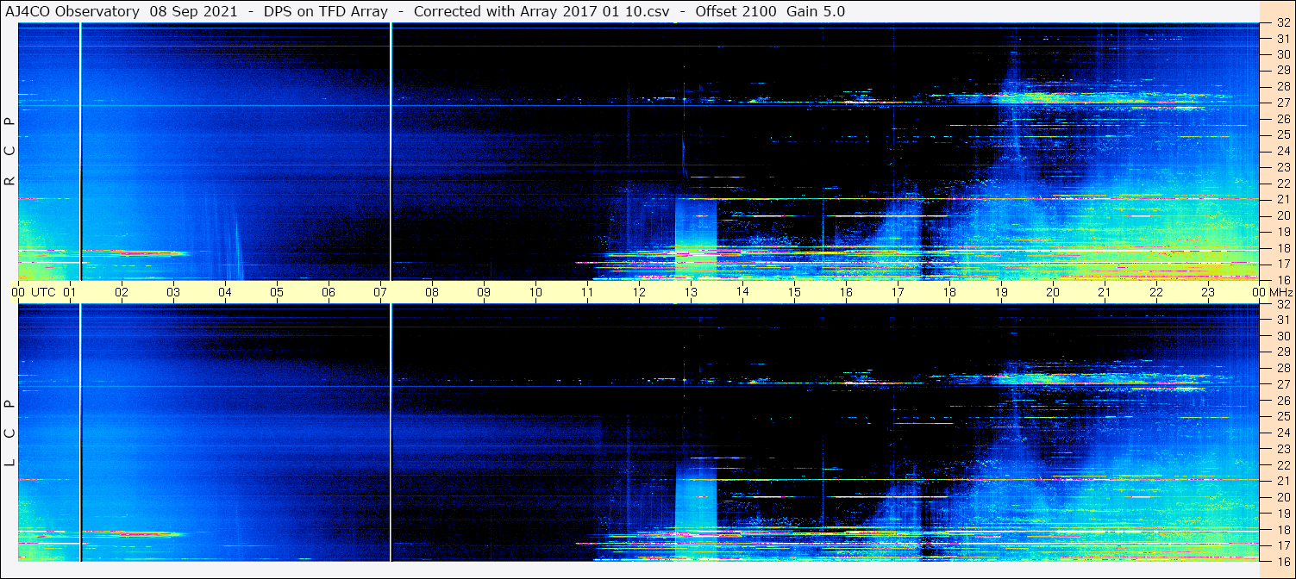
Task: Click the 25 MHz tick of the LCP panel
Action: (1282, 416)
